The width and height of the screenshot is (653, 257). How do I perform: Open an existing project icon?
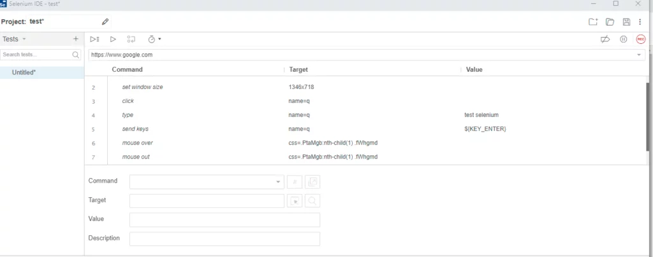(x=610, y=22)
